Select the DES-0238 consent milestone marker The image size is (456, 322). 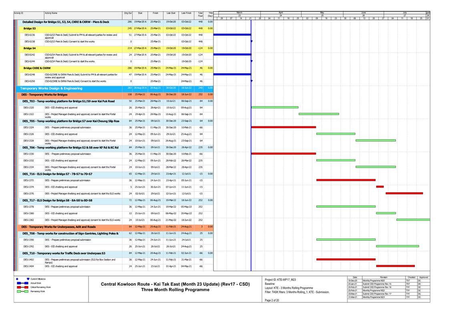pos(251,41)
